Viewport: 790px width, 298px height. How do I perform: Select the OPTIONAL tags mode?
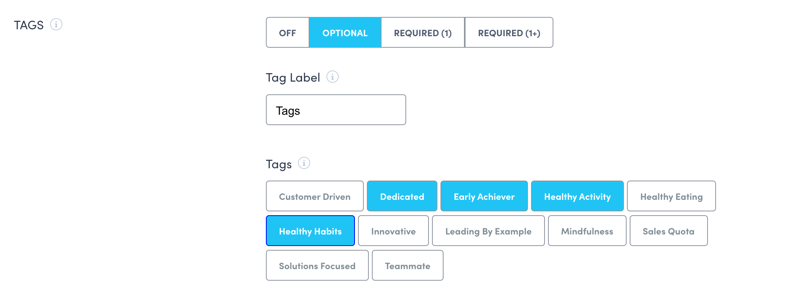click(345, 33)
